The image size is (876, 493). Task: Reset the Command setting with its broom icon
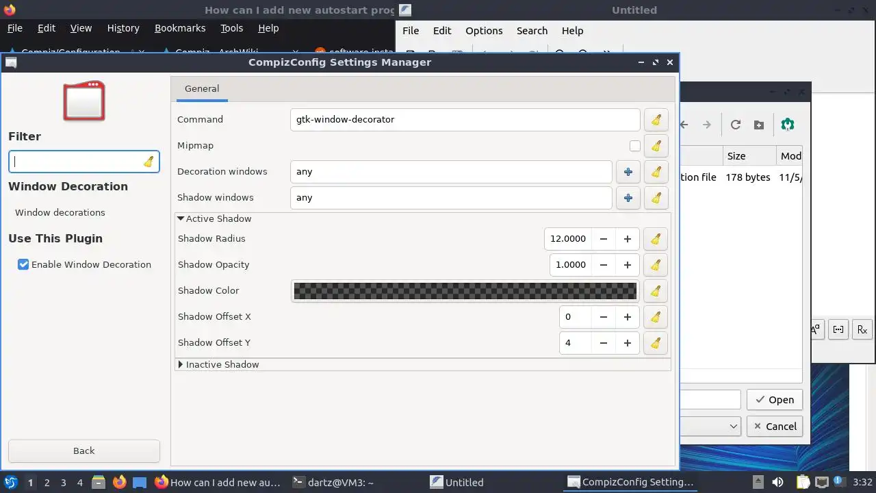tap(656, 120)
